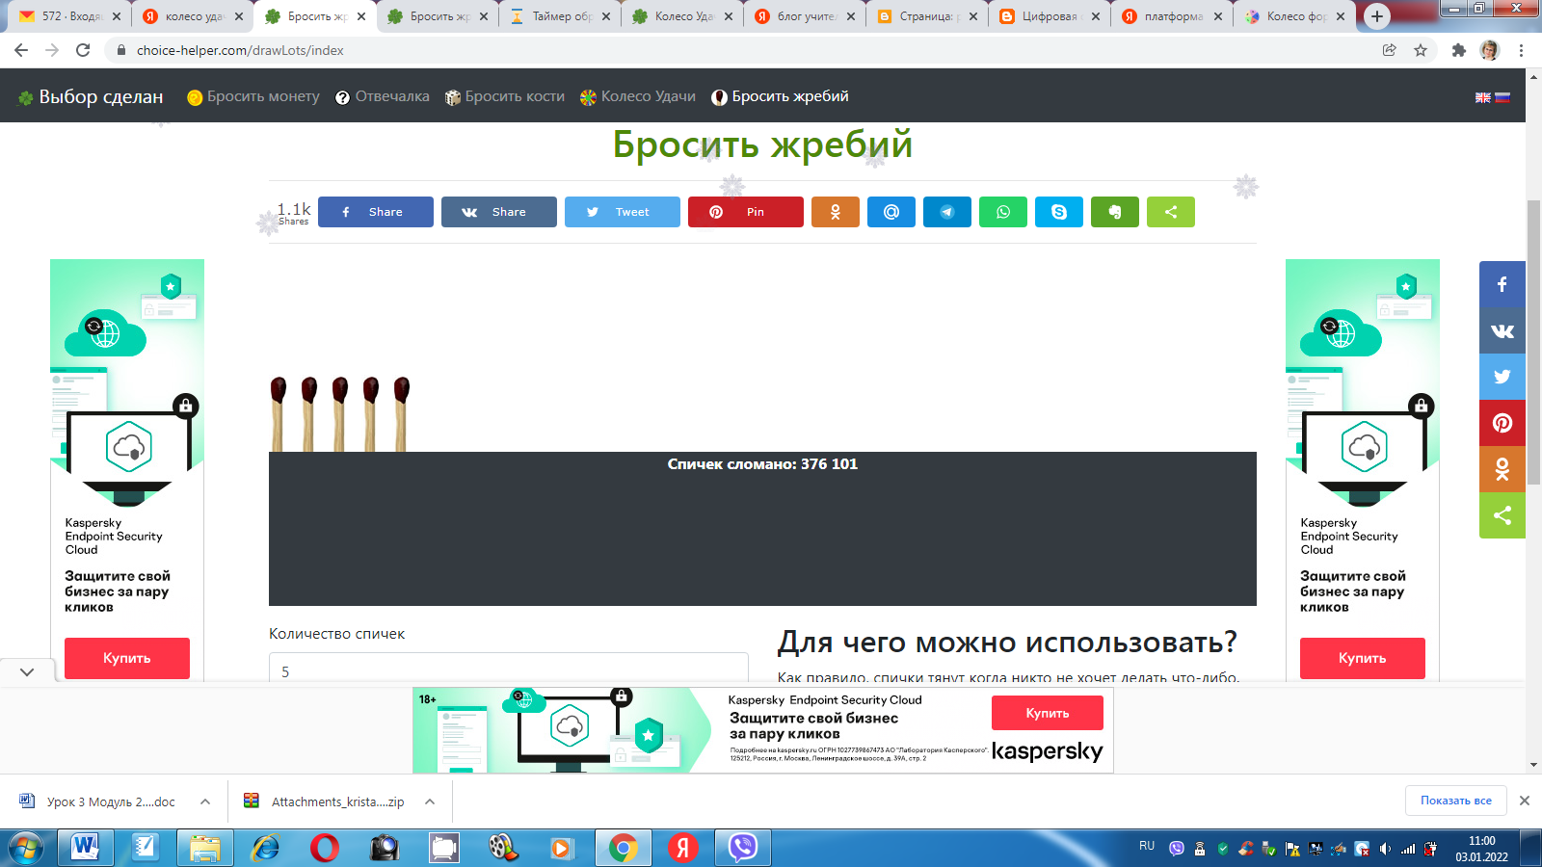Screen dimensions: 1542x867
Task: Collapse ad panel with chevron at left
Action: click(x=27, y=671)
